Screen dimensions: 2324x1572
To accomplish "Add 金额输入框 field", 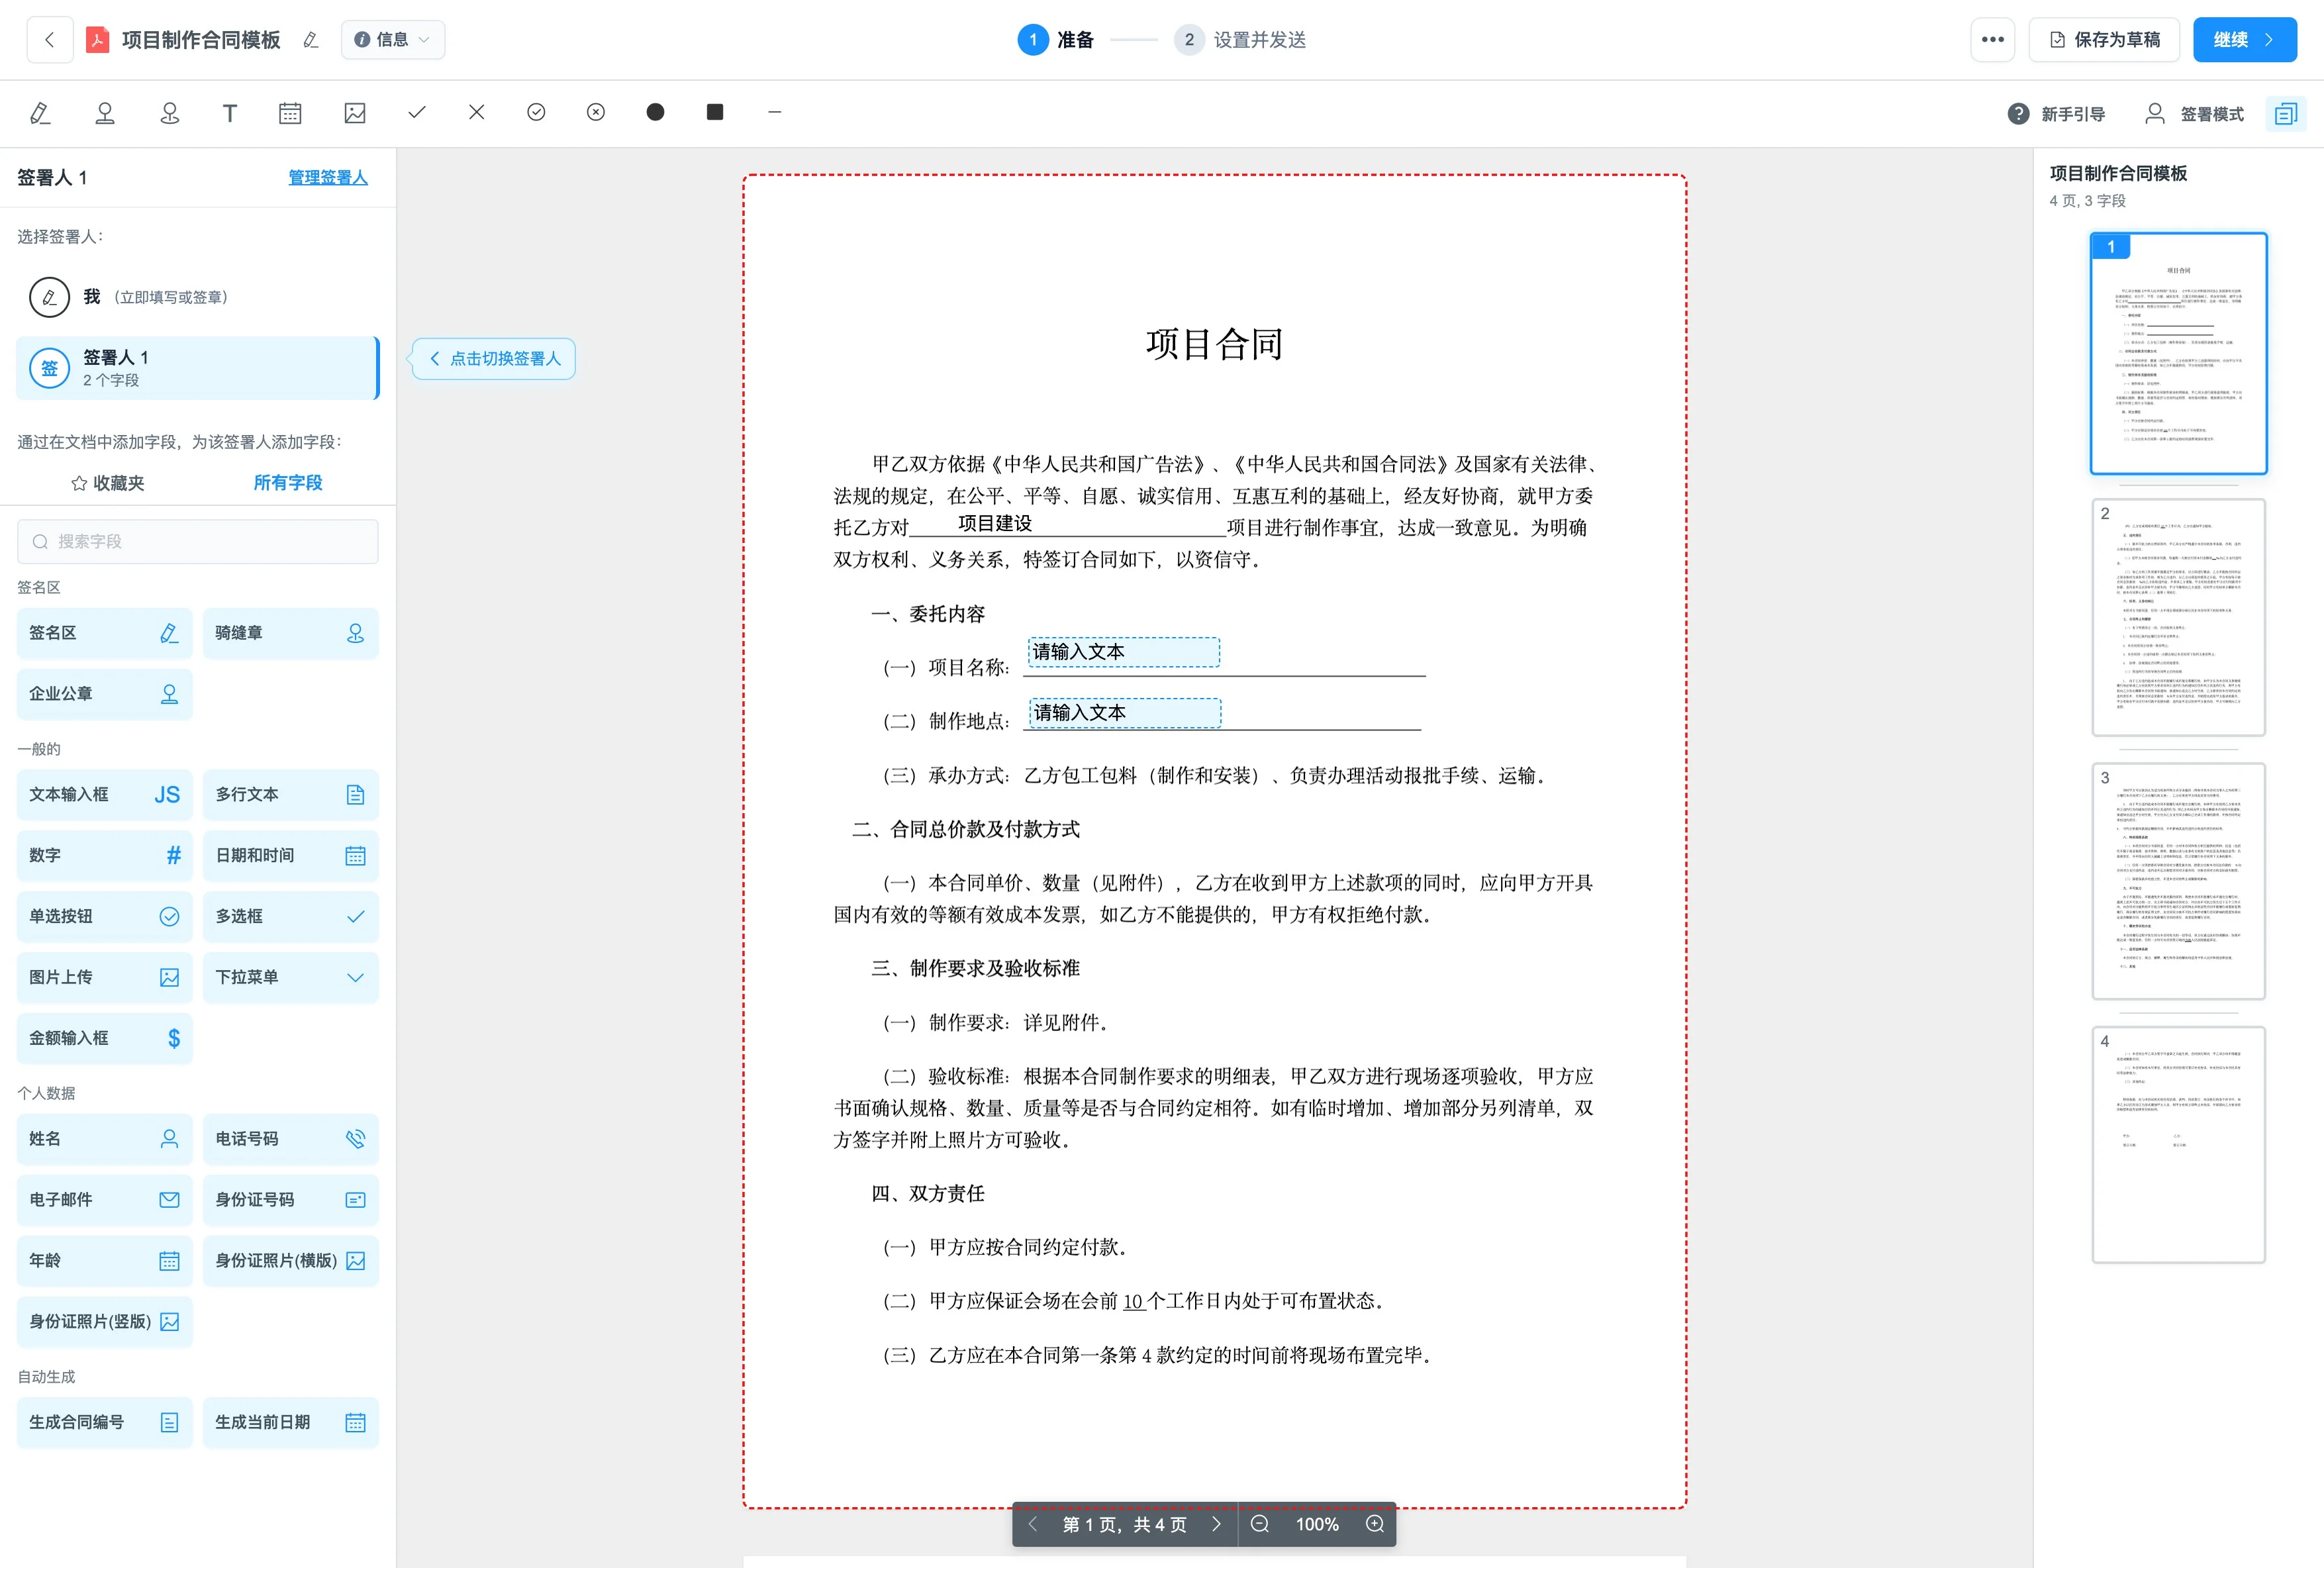I will 105,1039.
